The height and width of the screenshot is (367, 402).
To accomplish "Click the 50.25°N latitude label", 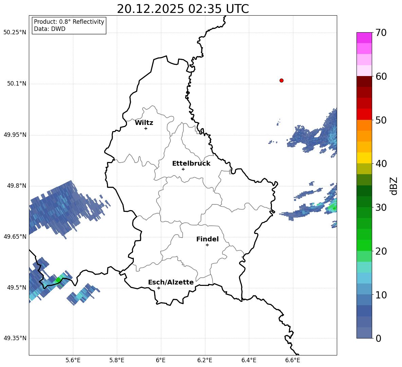I will pos(15,33).
